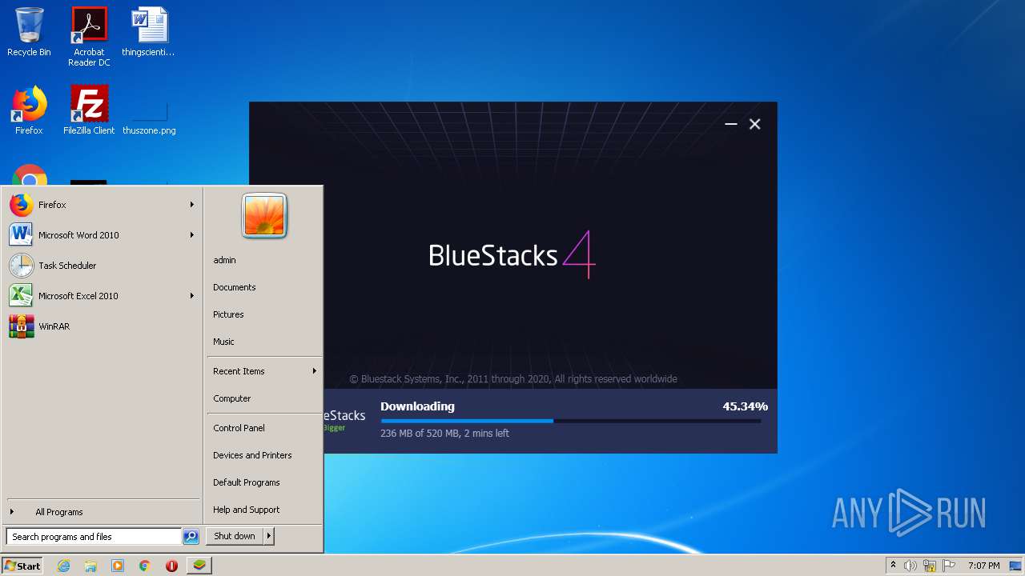This screenshot has width=1025, height=576.
Task: Open Action Center flag tray icon
Action: click(950, 566)
